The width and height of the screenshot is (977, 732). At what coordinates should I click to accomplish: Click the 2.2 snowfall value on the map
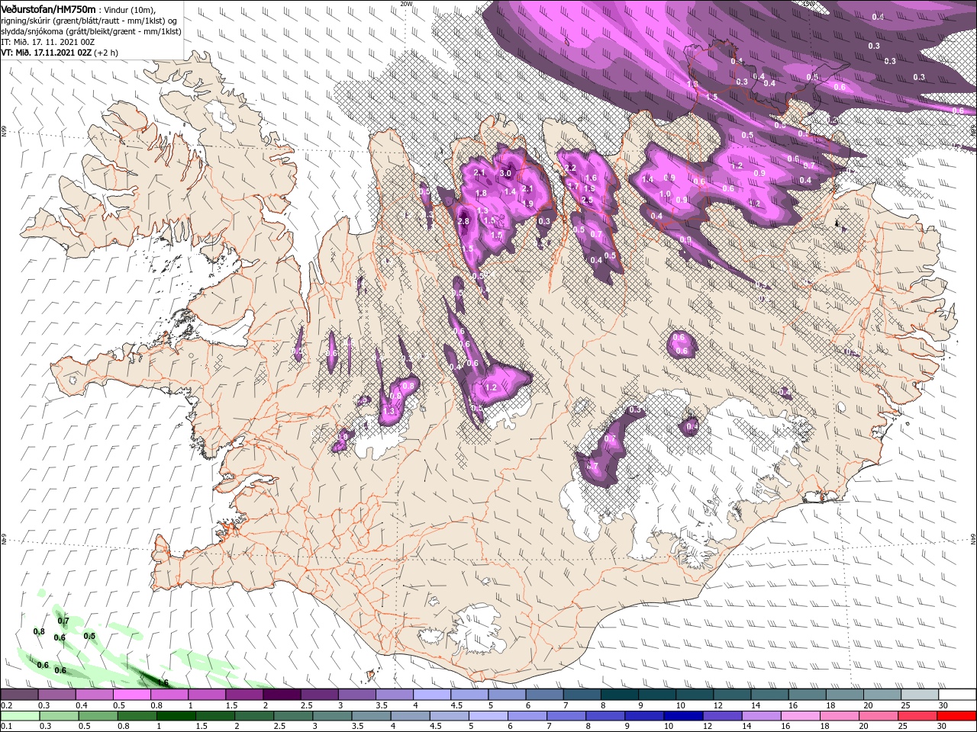(569, 168)
